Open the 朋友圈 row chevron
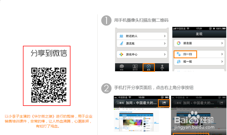Viewport: 227px width, 135px height. click(222, 43)
